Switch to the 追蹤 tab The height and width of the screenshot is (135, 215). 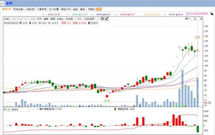pos(76,9)
